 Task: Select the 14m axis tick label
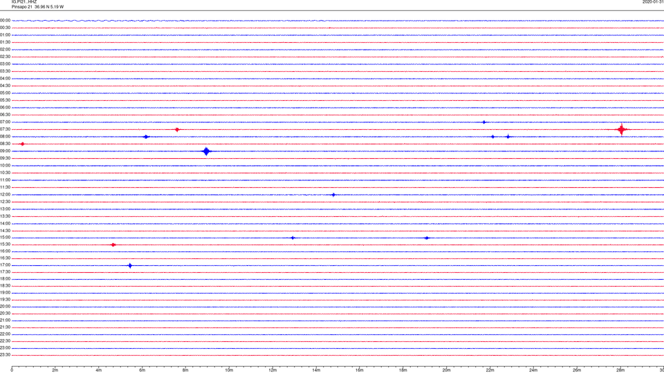pyautogui.click(x=316, y=370)
